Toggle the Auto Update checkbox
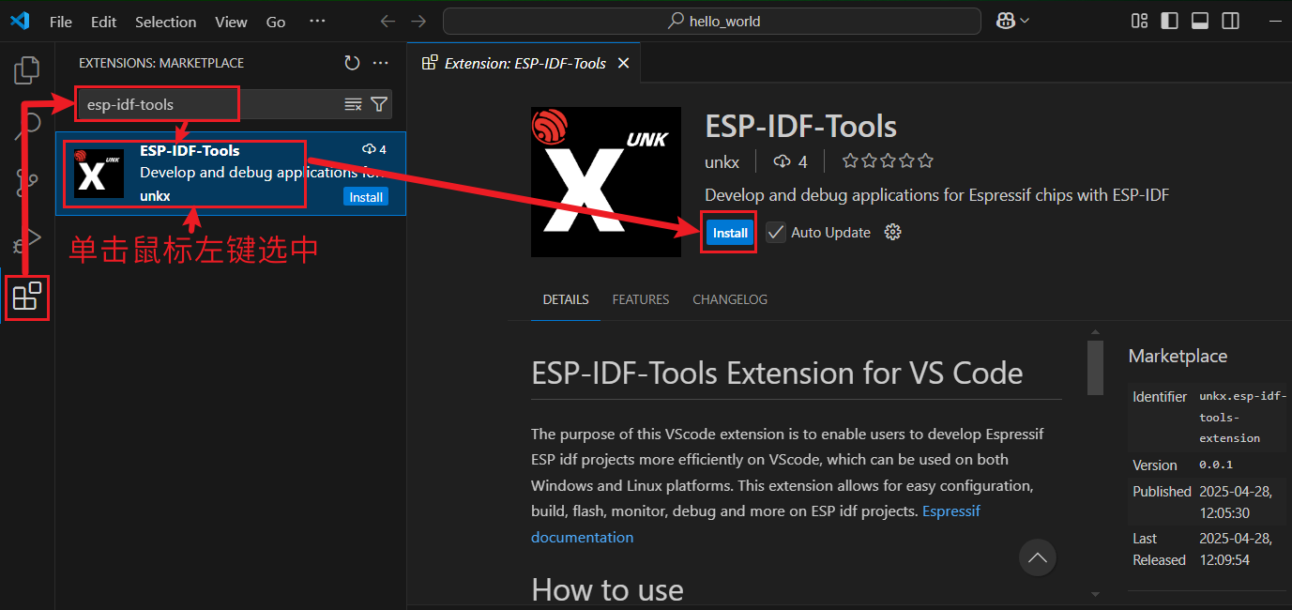The image size is (1292, 610). point(775,232)
